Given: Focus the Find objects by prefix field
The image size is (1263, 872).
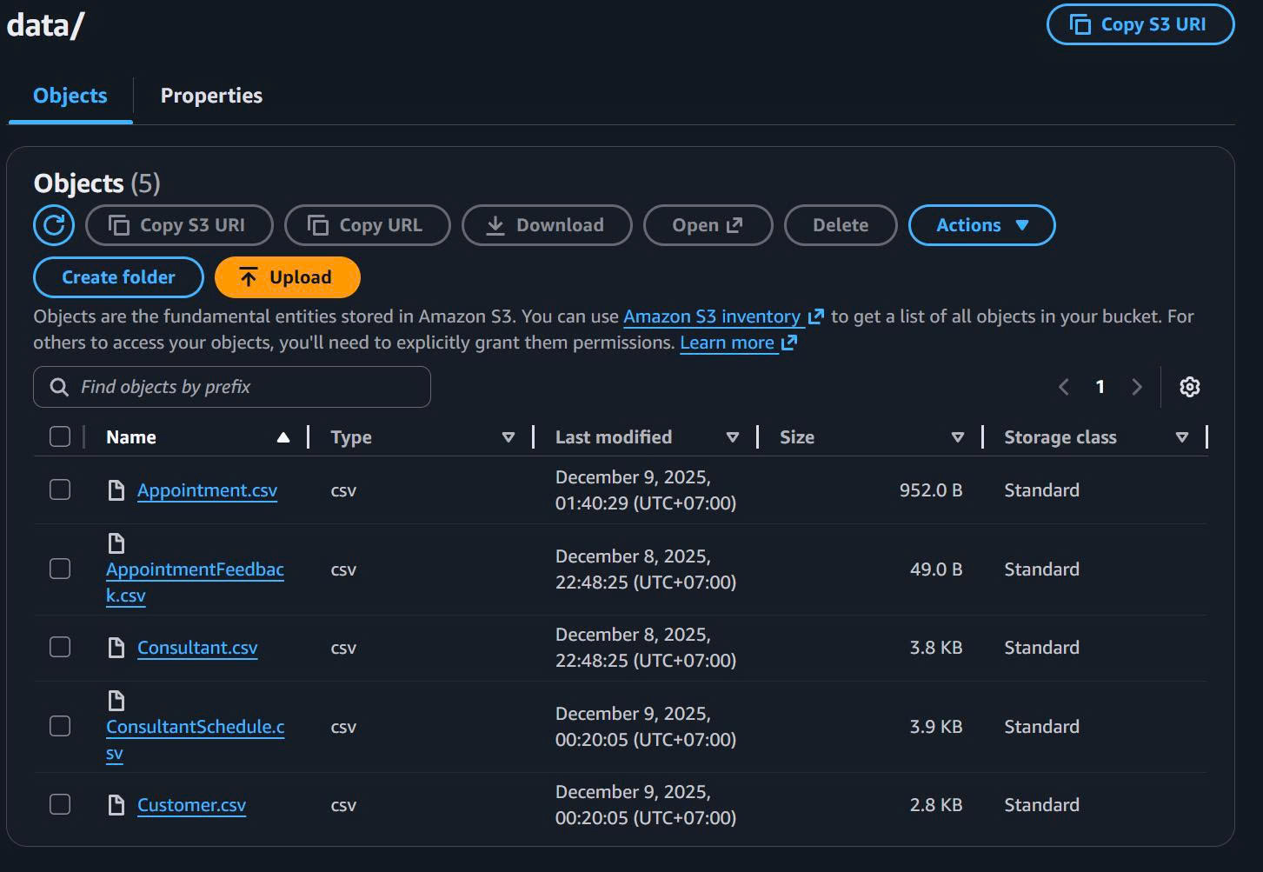Looking at the screenshot, I should coord(243,387).
